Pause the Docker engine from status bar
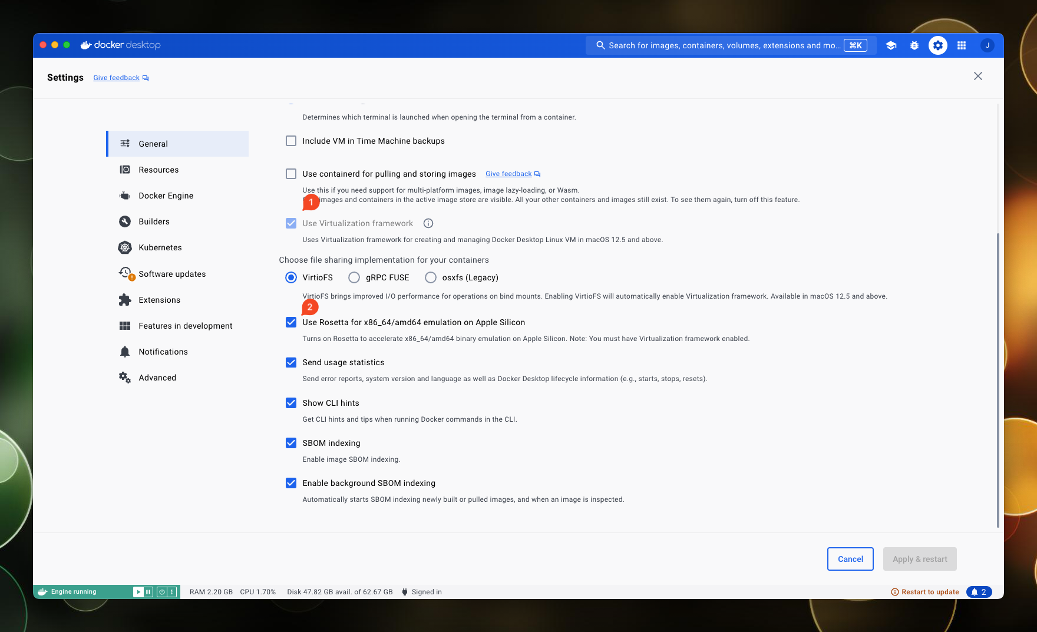The width and height of the screenshot is (1037, 632). (148, 592)
